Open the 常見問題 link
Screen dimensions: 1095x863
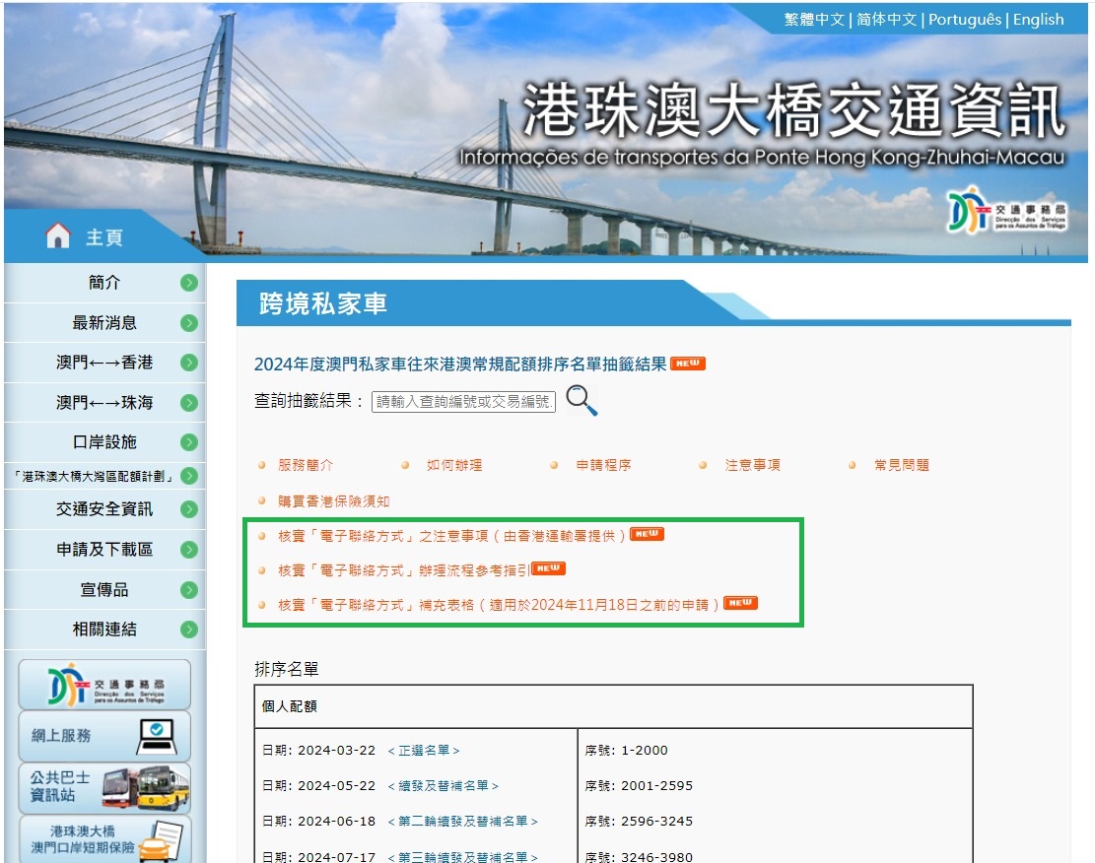(901, 465)
